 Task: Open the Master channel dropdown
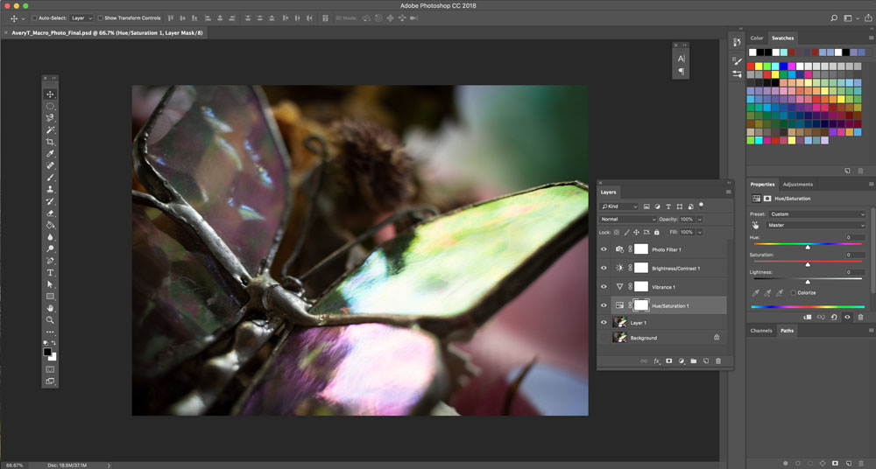click(816, 225)
